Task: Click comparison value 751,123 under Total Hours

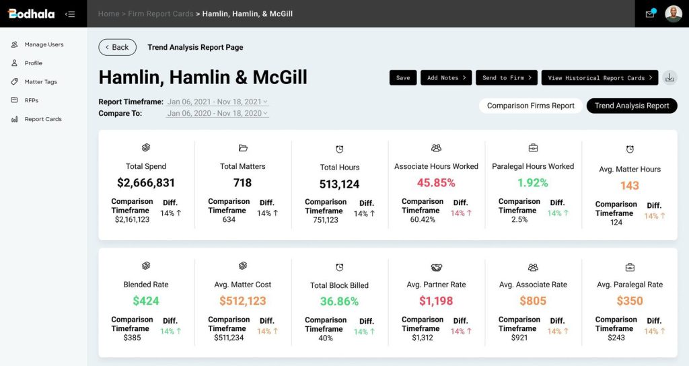Action: click(326, 220)
